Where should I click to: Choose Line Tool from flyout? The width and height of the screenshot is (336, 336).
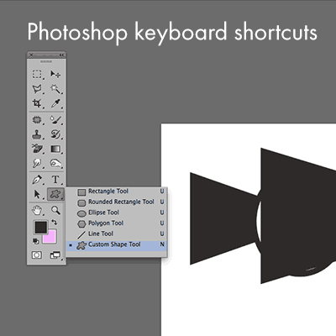click(x=116, y=234)
